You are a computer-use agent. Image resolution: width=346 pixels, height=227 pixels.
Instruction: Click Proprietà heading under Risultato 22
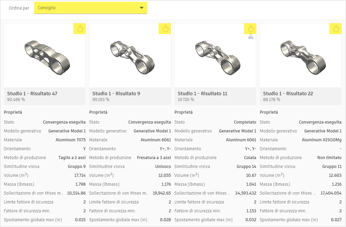click(x=269, y=112)
